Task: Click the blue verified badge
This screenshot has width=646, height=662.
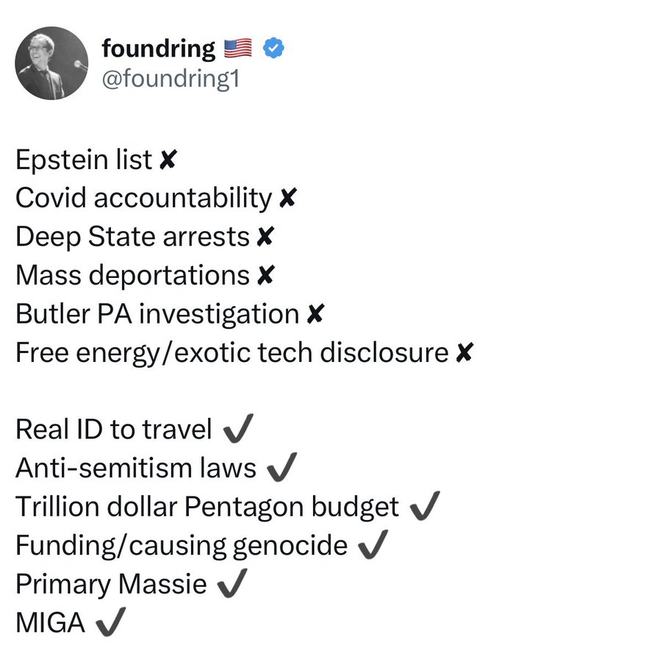Action: point(273,48)
